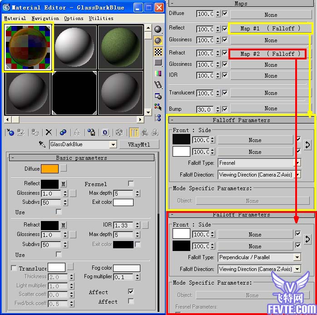
Task: Toggle the Bump map checkbox
Action: (225, 109)
